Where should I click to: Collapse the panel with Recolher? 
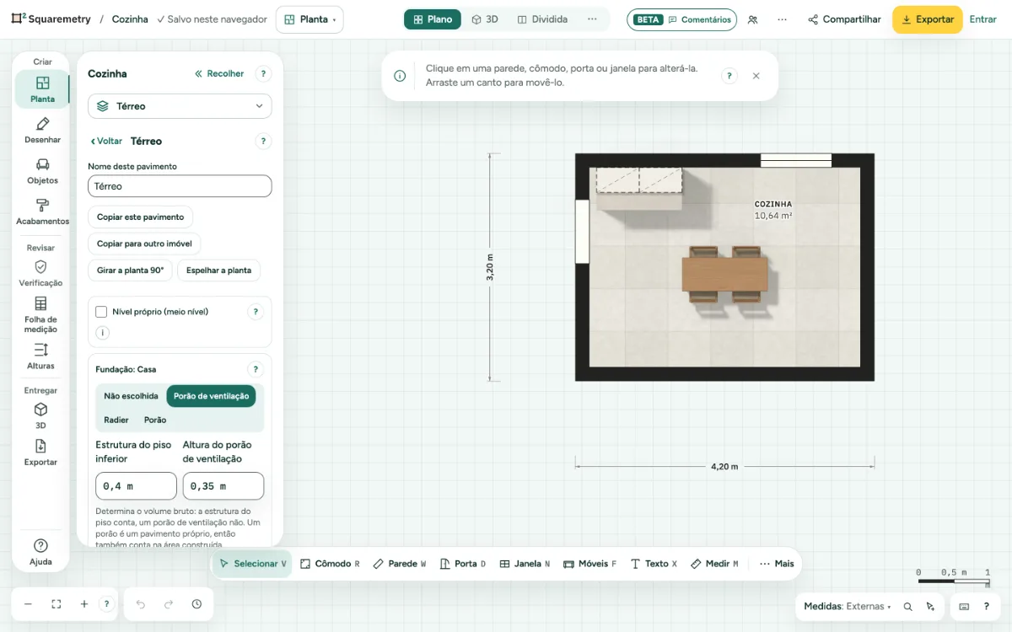(219, 73)
